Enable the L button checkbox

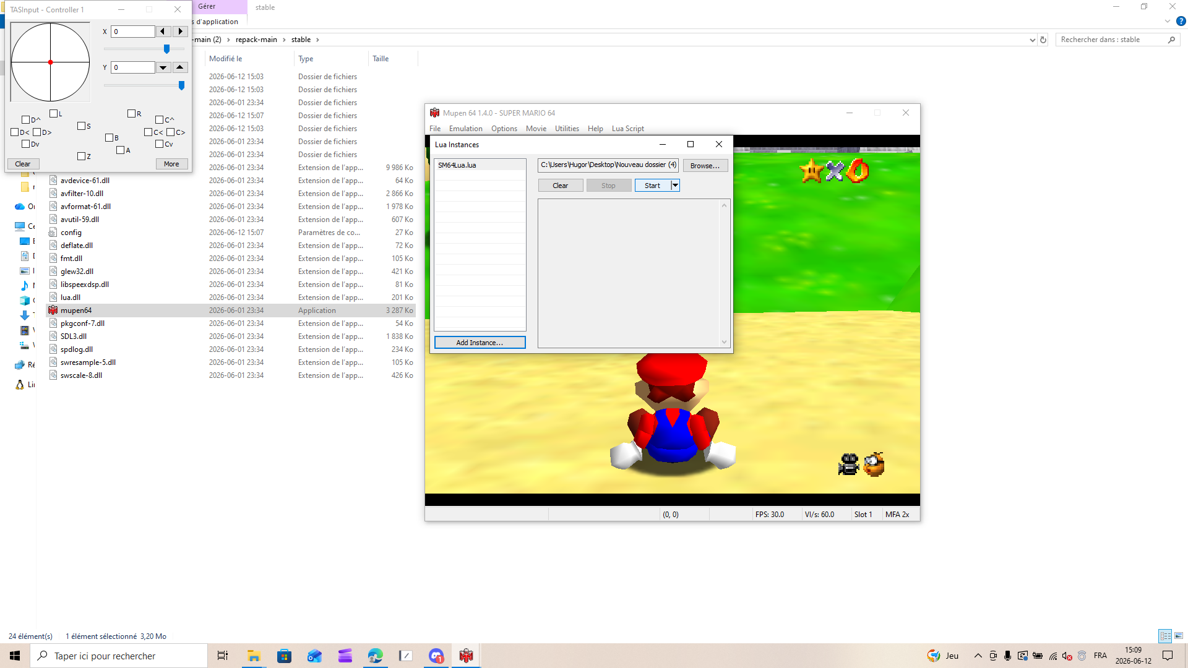pos(54,114)
